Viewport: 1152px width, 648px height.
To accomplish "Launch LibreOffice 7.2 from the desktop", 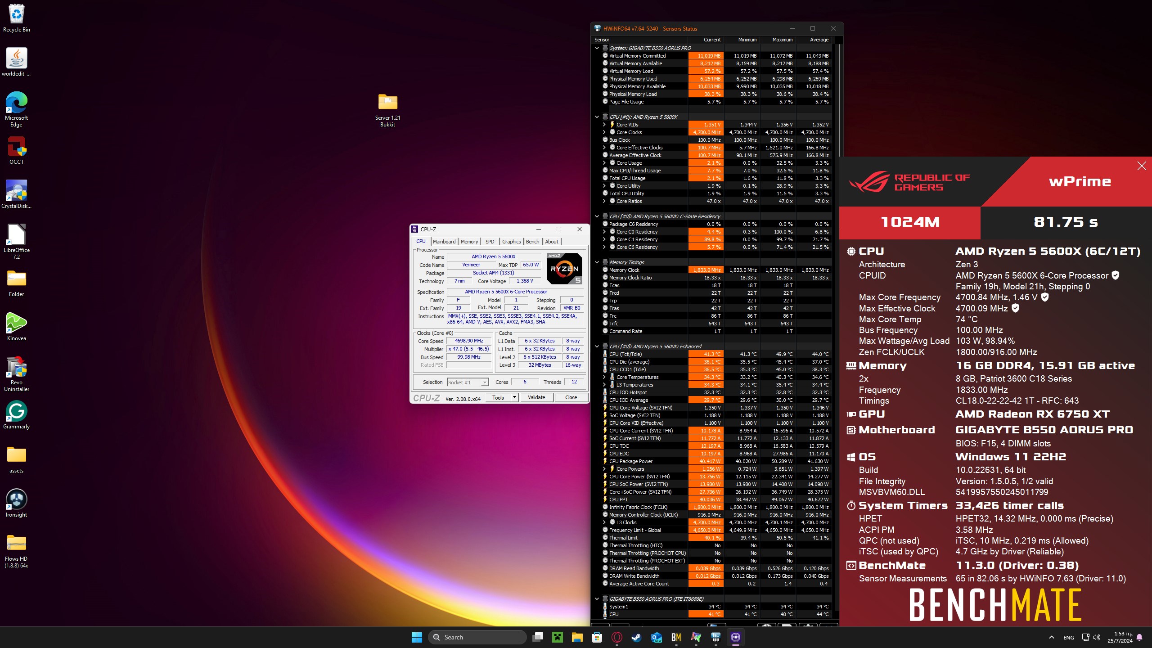I will [x=17, y=242].
